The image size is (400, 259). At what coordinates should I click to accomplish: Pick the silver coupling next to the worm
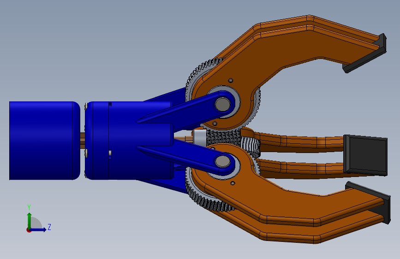(x=199, y=138)
